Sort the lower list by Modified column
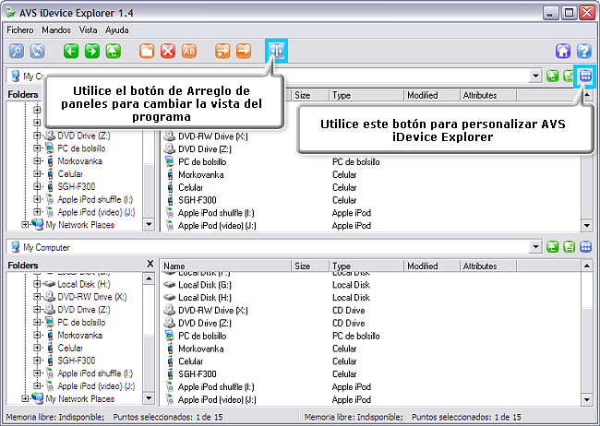Image resolution: width=600 pixels, height=426 pixels. point(432,266)
